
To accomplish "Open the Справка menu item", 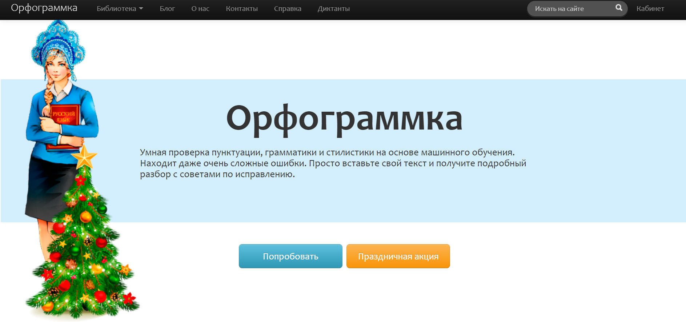I will (x=288, y=9).
